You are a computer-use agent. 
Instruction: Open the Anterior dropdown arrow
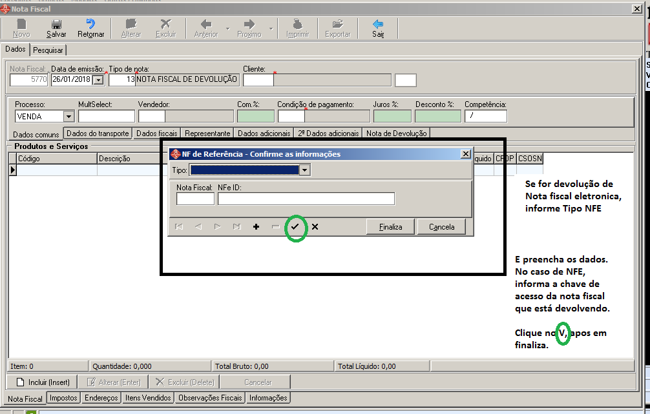[227, 29]
